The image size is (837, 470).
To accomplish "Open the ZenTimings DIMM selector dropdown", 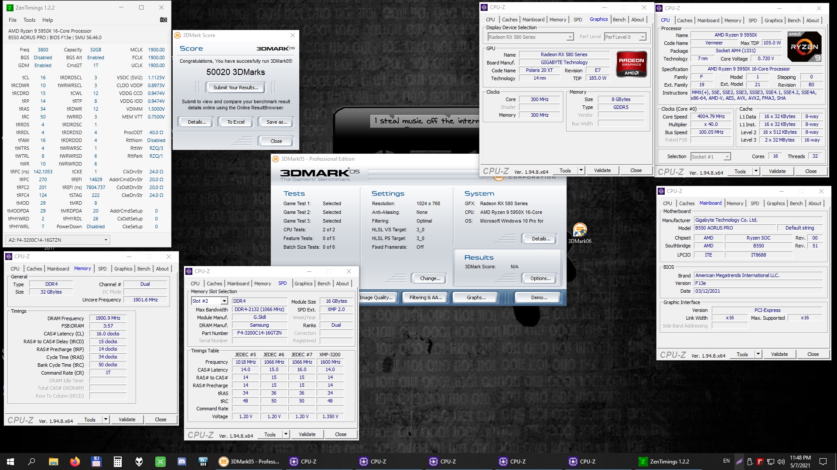I will (x=58, y=240).
